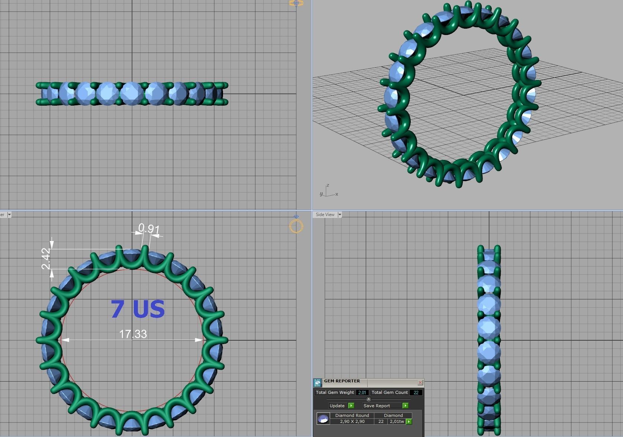Image resolution: width=623 pixels, height=437 pixels.
Task: Click the '2,01tw' total weight cell
Action: pyautogui.click(x=397, y=421)
